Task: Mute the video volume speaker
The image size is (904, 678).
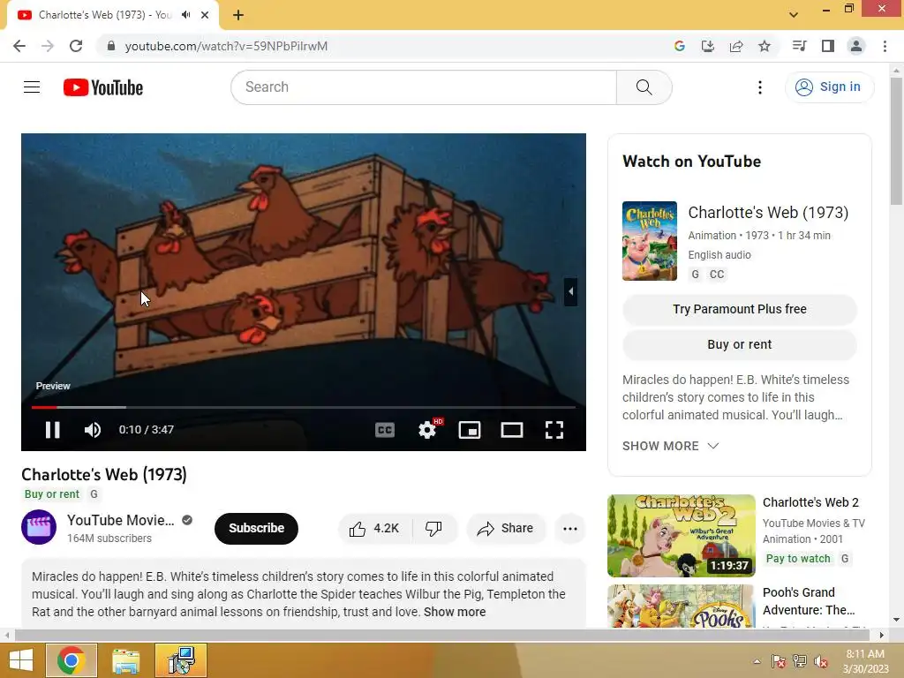Action: coord(92,430)
